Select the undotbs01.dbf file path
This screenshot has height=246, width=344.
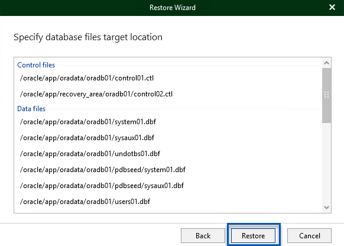(x=90, y=154)
